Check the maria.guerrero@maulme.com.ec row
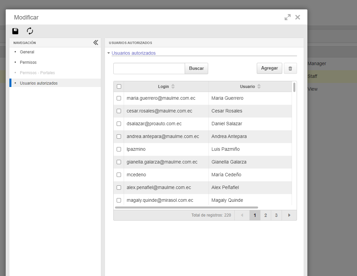The image size is (357, 276). pyautogui.click(x=119, y=98)
